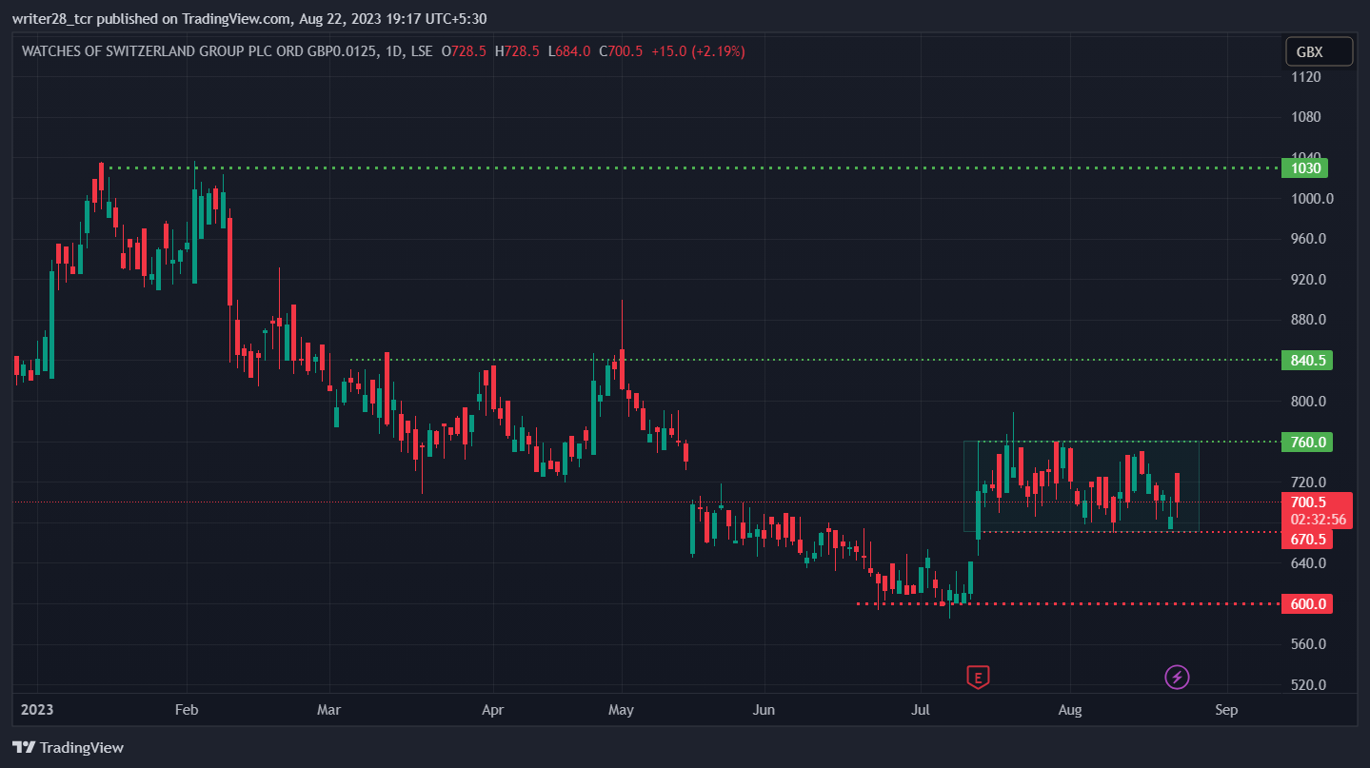
Task: Click the 960.0 price axis label
Action: (1309, 239)
